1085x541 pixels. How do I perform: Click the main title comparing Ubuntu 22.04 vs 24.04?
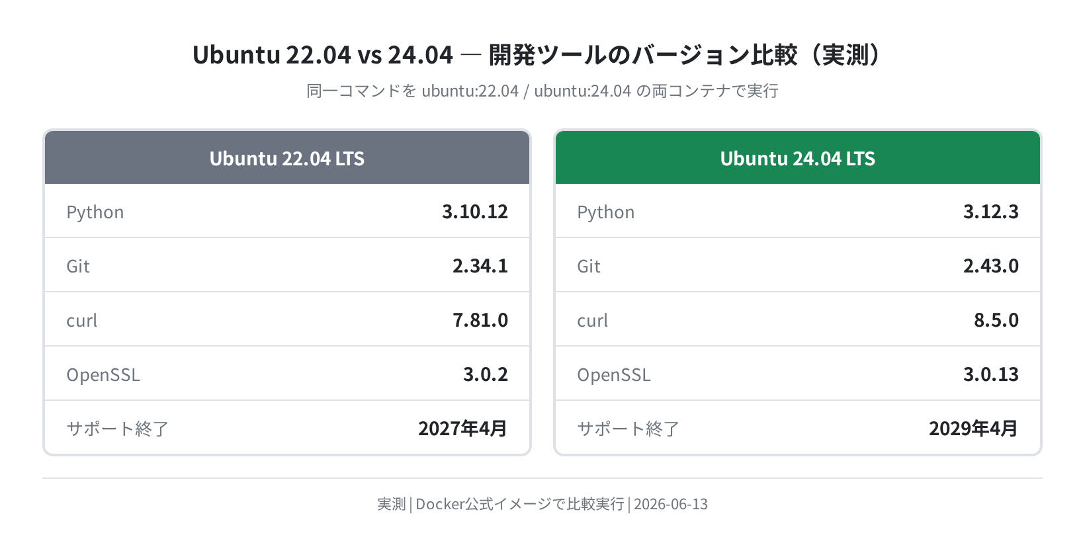tap(538, 55)
